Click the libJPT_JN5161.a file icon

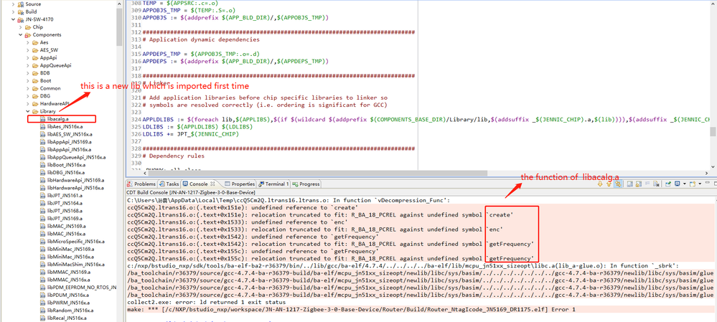[x=42, y=196]
